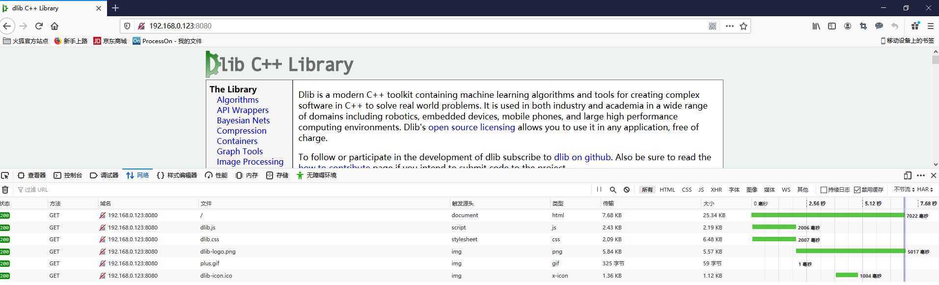Switch to the 控制台 console tab

coord(68,175)
